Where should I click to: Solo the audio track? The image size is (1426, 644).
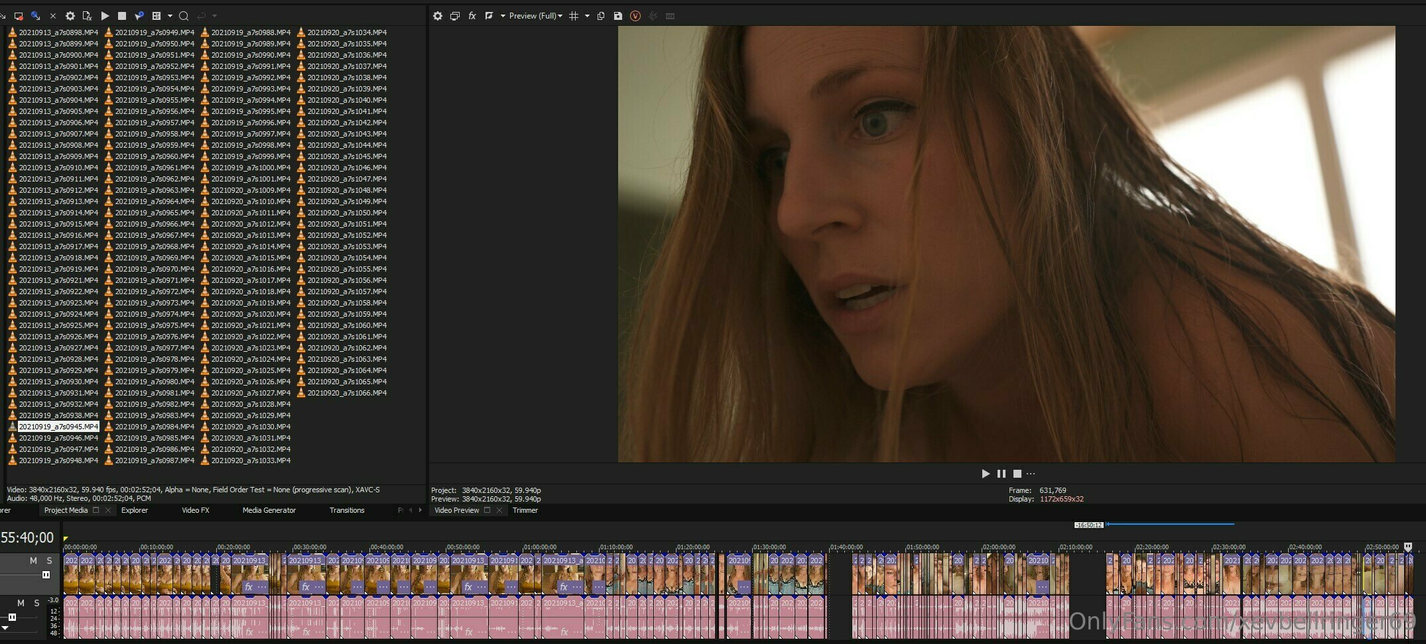pyautogui.click(x=36, y=603)
